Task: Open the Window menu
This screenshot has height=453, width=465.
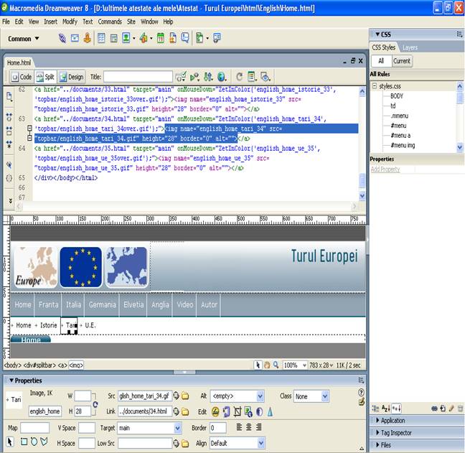Action: 149,22
